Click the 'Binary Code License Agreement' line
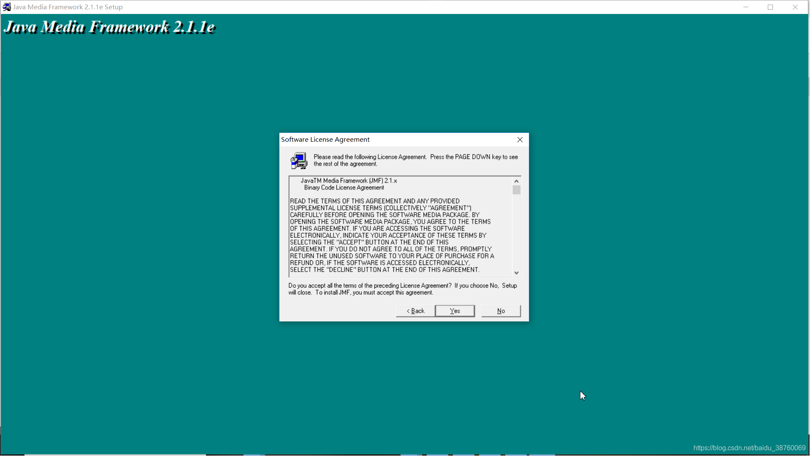The height and width of the screenshot is (456, 810). point(344,188)
